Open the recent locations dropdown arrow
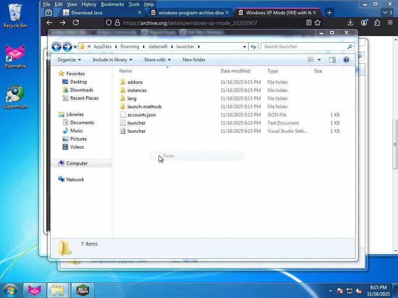 (x=75, y=47)
